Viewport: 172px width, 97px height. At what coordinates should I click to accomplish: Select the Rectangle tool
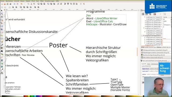(2, 26)
